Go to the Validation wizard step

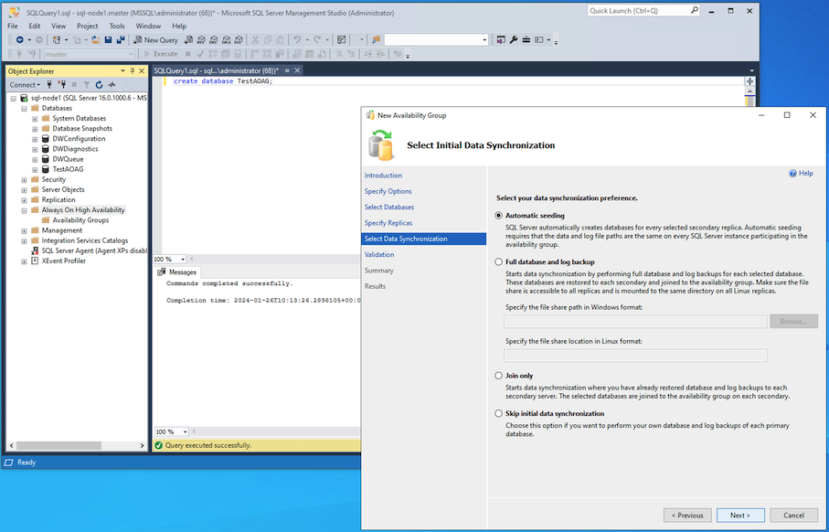coord(379,255)
